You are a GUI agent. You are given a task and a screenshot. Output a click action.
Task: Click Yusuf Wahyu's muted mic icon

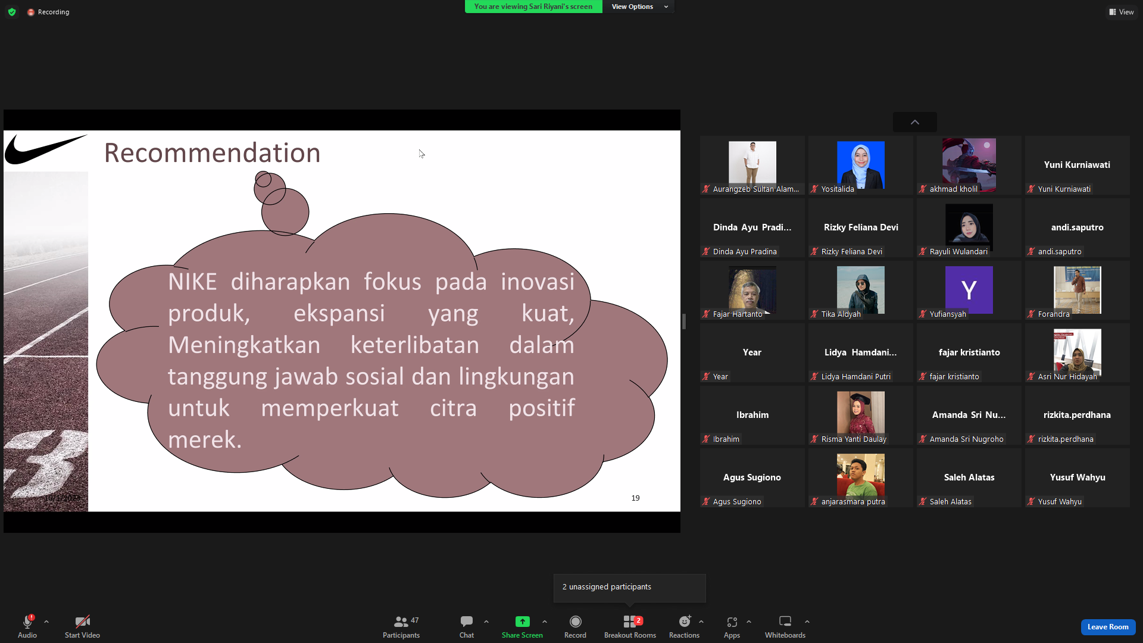click(x=1031, y=502)
